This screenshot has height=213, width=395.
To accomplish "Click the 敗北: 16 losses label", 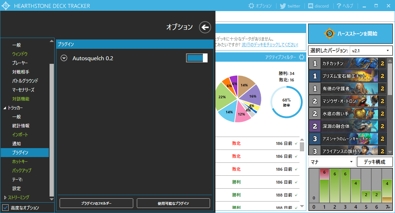I will [x=287, y=80].
